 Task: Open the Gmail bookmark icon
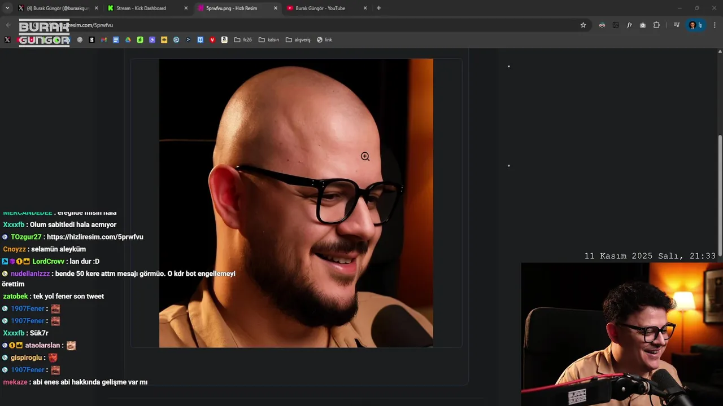[x=104, y=39]
